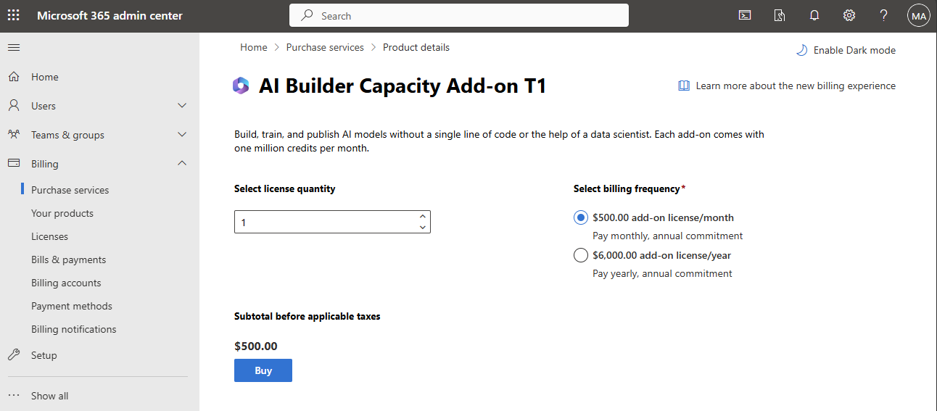937x411 pixels.
Task: Click the AI Builder Capacity Add-on T1 heading
Action: 403,86
